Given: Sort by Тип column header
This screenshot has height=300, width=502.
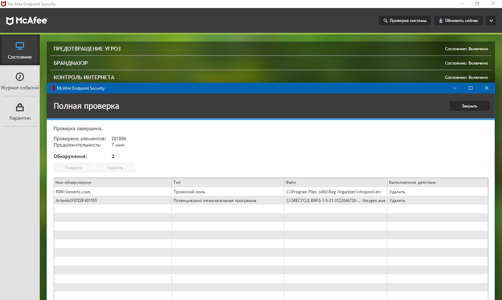Looking at the screenshot, I should click(x=228, y=182).
